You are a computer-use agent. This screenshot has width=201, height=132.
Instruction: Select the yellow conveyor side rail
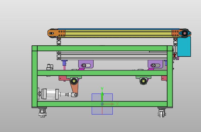[119, 34]
